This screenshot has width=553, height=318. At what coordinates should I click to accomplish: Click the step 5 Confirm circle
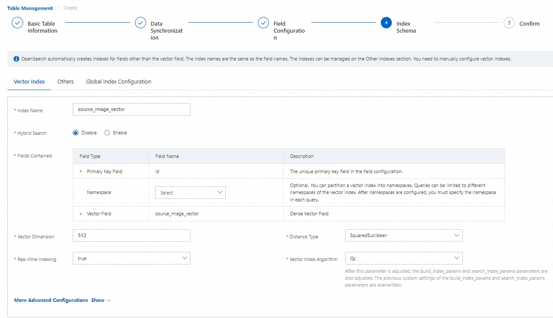[509, 23]
